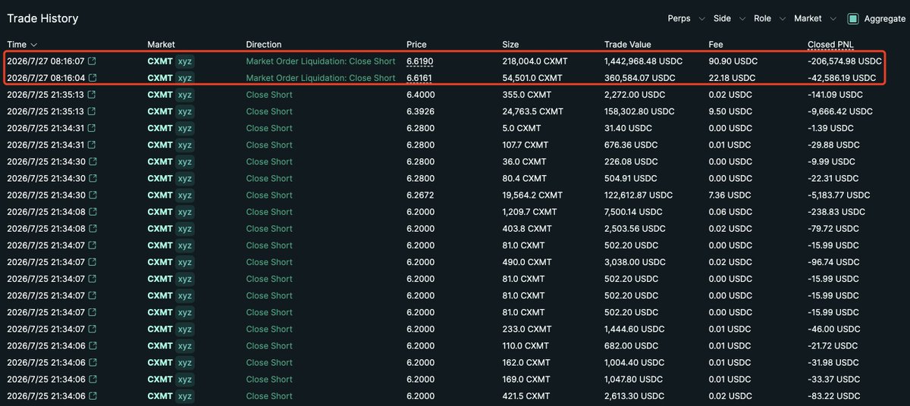Click price 6.2672

pos(421,195)
